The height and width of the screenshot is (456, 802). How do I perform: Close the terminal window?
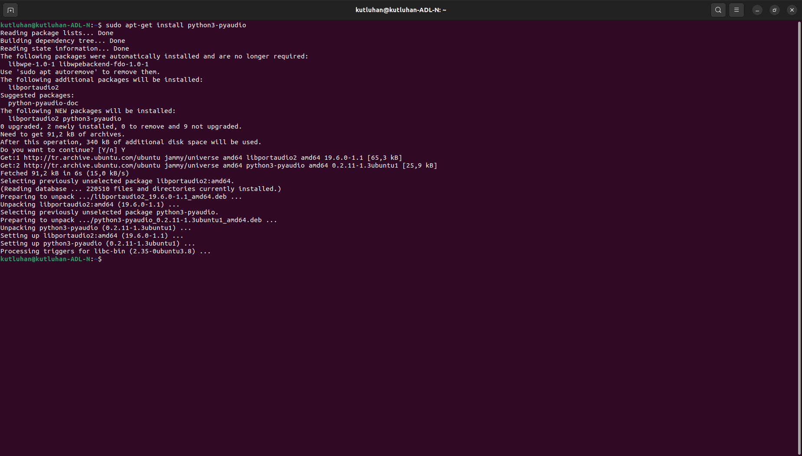coord(792,10)
